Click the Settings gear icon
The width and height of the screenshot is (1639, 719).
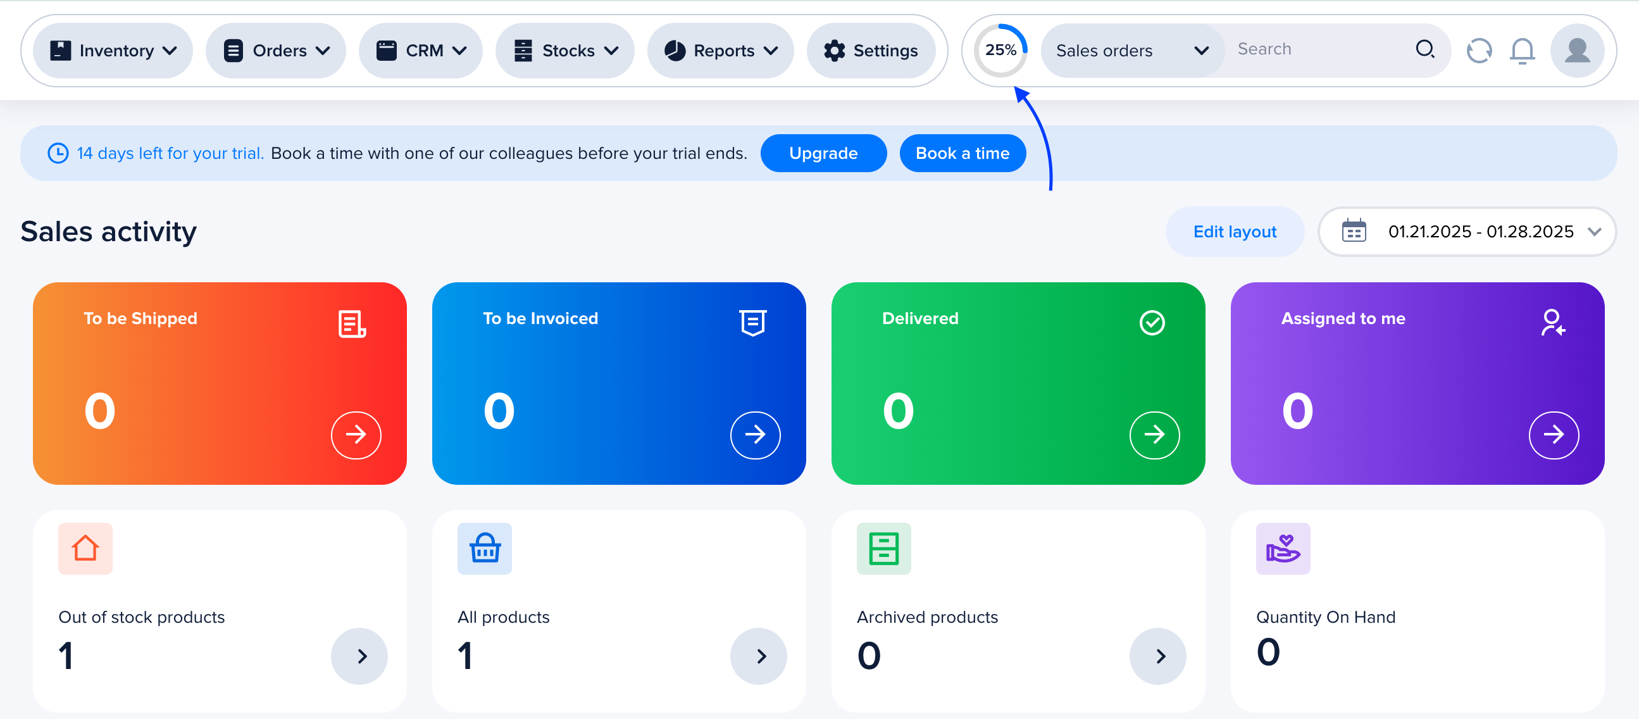(x=834, y=50)
